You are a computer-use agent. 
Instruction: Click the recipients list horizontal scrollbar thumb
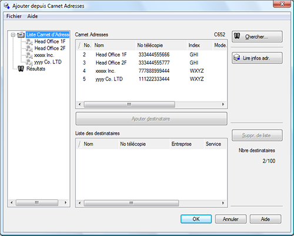click(x=131, y=203)
